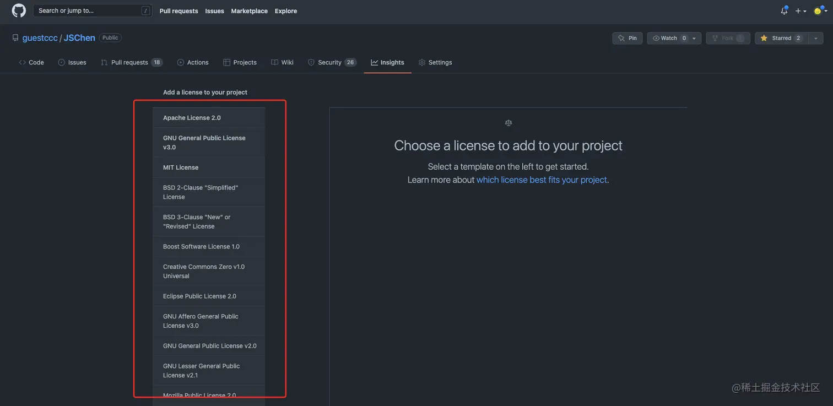Click the Fork button
Image resolution: width=833 pixels, height=406 pixels.
[x=727, y=38]
